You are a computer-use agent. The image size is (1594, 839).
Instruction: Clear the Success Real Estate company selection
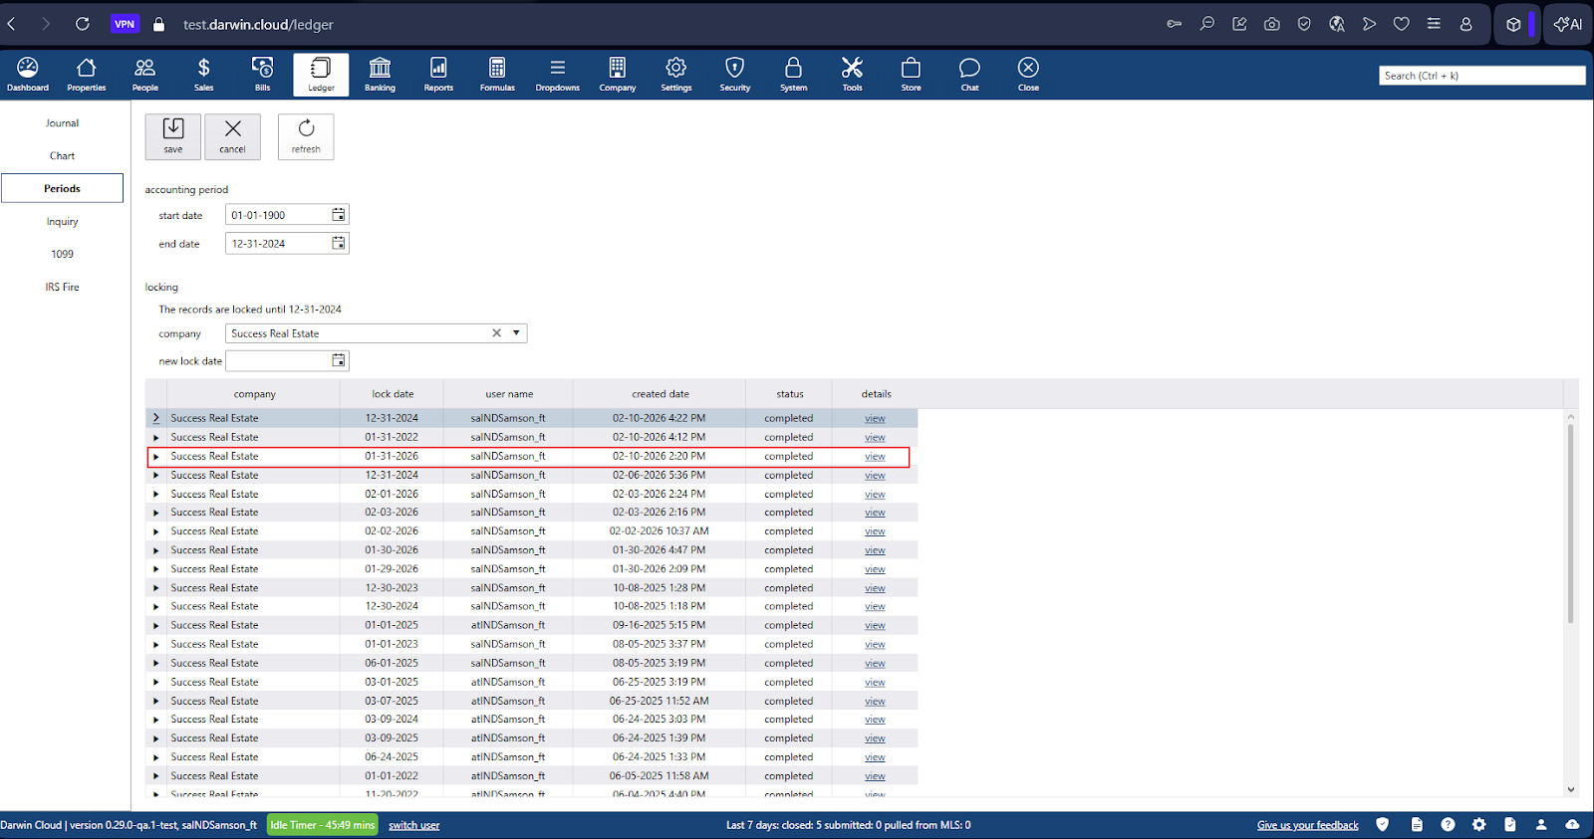tap(496, 333)
